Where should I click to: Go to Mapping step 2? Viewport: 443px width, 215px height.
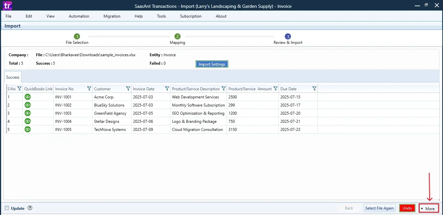point(177,36)
